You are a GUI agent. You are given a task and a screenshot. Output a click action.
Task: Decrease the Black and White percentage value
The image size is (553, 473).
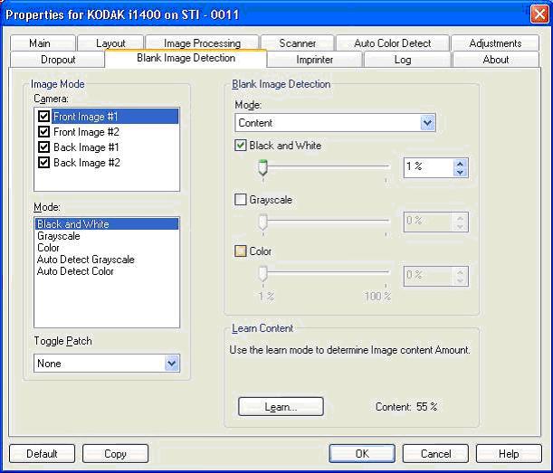point(460,173)
